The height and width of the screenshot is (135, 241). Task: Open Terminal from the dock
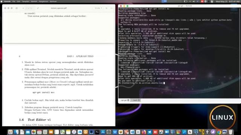tap(97, 132)
